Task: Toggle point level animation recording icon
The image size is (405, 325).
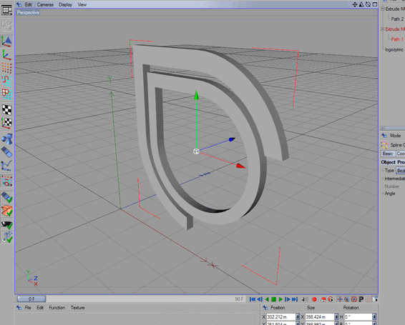Action: tap(368, 299)
